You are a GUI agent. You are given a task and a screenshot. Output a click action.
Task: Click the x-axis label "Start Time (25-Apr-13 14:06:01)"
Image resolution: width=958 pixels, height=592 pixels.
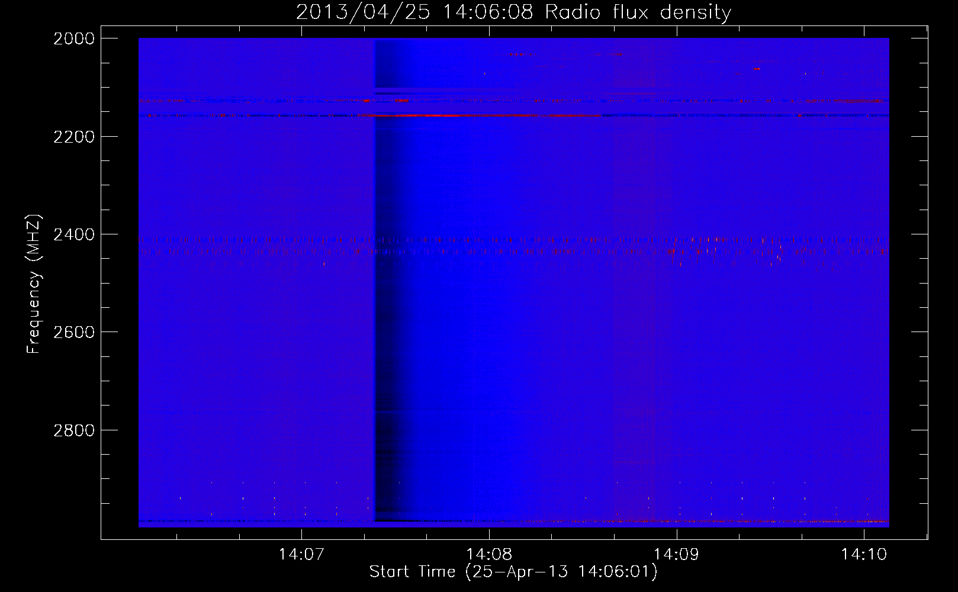click(513, 572)
